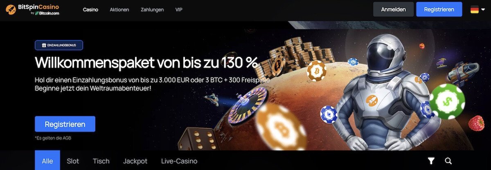
Task: Click the Anmelden button
Action: (393, 9)
